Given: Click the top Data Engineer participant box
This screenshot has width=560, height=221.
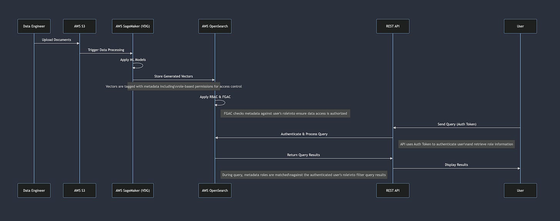Looking at the screenshot, I should click(34, 26).
